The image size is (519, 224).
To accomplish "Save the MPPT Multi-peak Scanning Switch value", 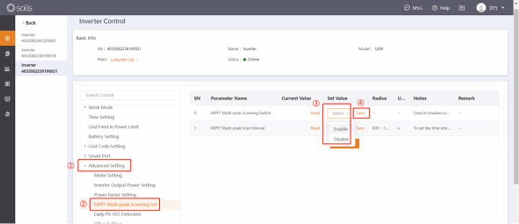I will [x=360, y=113].
